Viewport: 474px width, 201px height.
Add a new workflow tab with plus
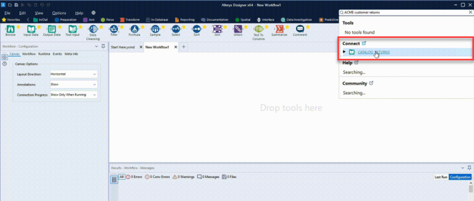(x=184, y=47)
